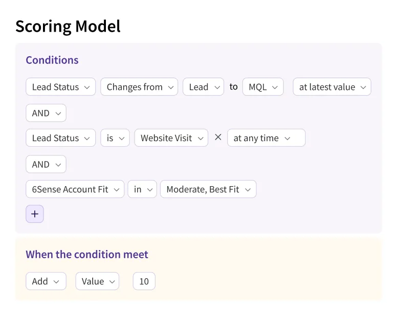Open the MQL target value dropdown
Screen dimensions: 397x316
tap(263, 87)
